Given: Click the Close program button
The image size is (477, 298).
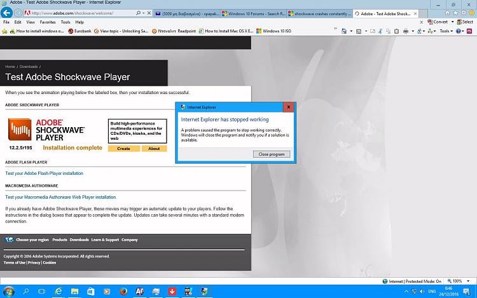Looking at the screenshot, I should pos(272,154).
